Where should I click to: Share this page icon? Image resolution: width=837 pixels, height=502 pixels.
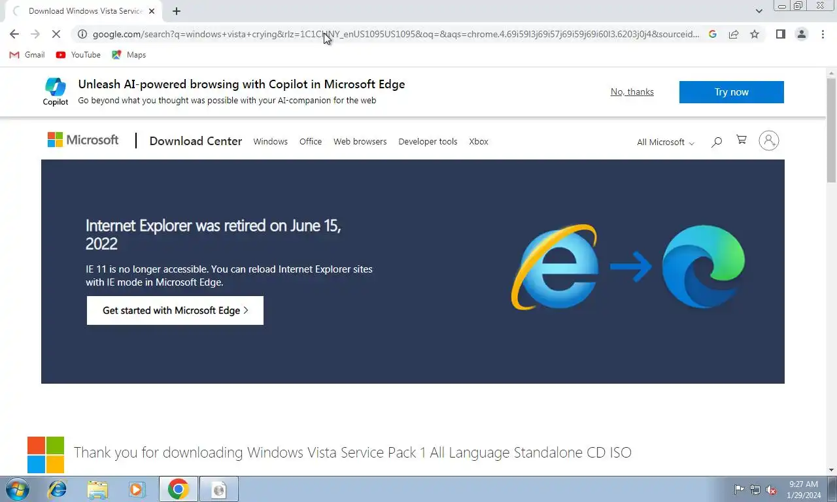(734, 34)
